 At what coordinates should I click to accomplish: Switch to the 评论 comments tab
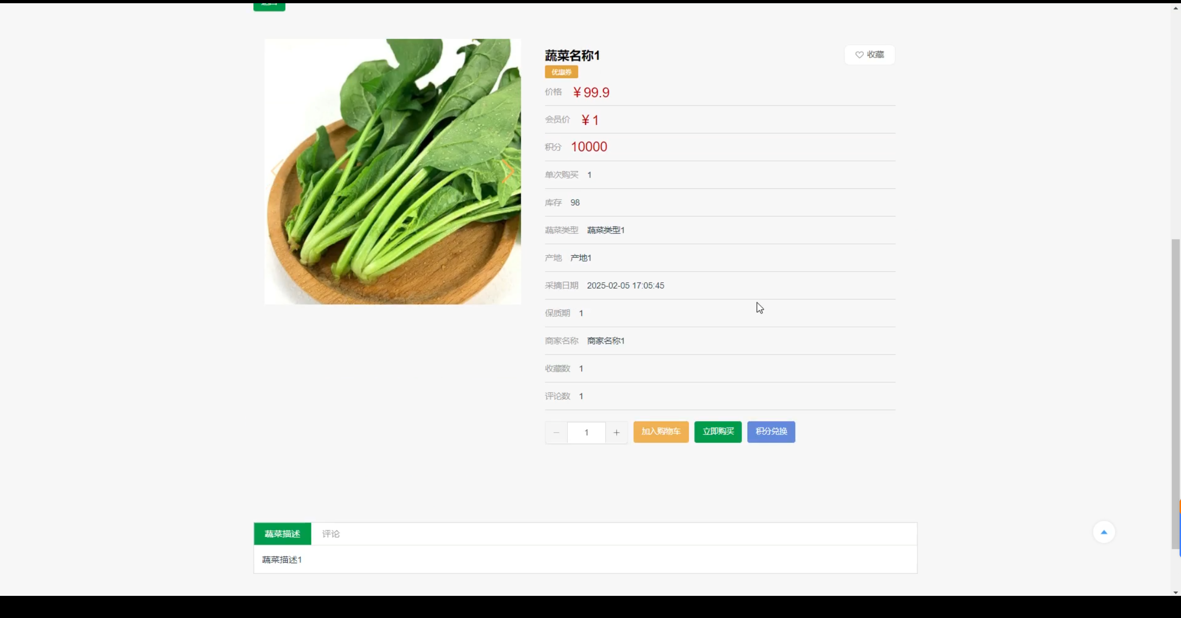331,534
